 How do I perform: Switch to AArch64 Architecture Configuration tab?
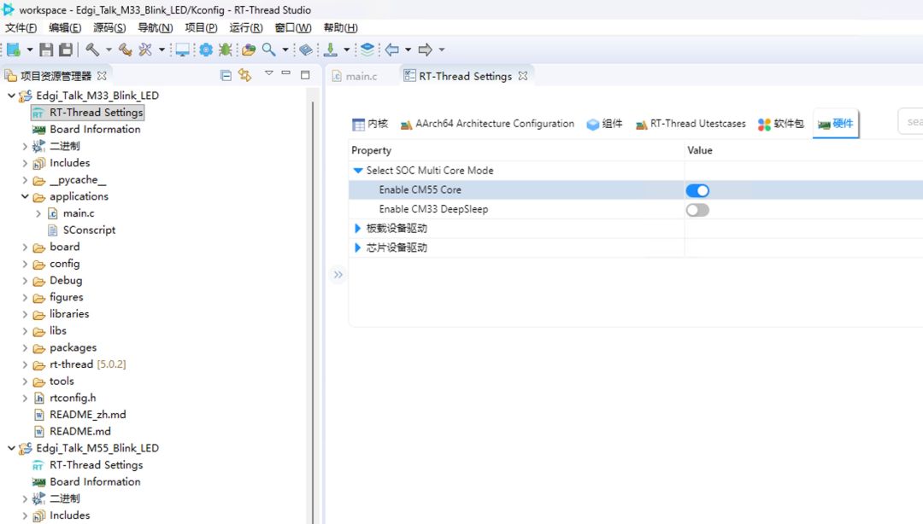point(487,124)
